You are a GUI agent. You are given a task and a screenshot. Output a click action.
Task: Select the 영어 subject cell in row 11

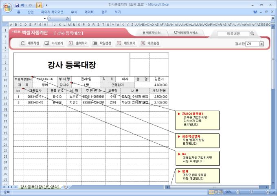tap(45, 85)
